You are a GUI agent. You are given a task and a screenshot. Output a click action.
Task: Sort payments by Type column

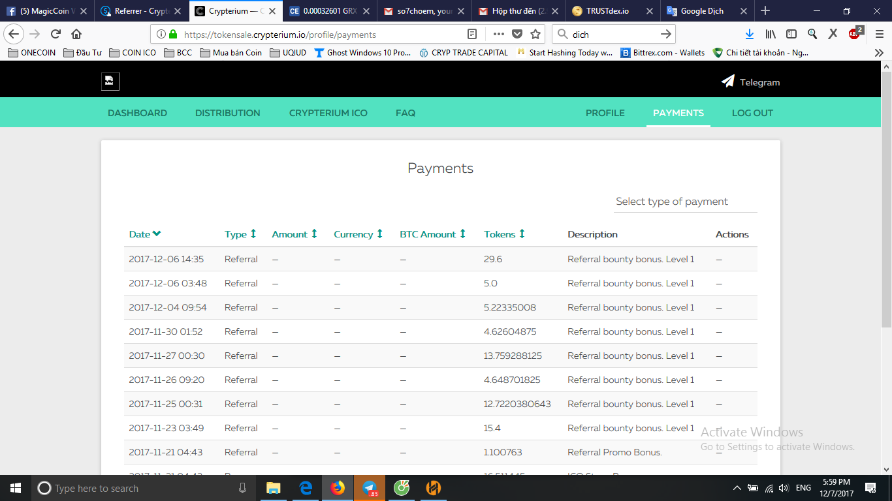point(241,234)
